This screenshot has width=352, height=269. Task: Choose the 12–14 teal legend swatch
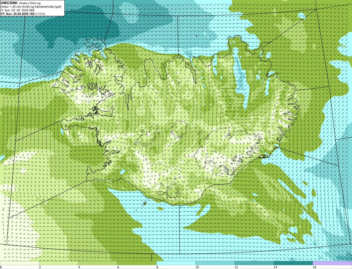click(x=254, y=263)
